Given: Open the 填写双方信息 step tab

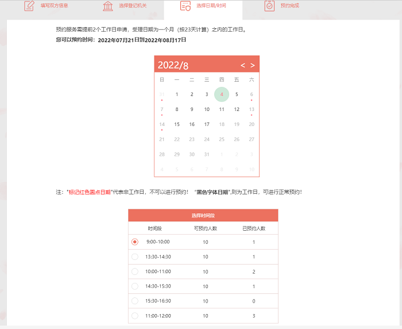Looking at the screenshot, I should click(x=54, y=6).
